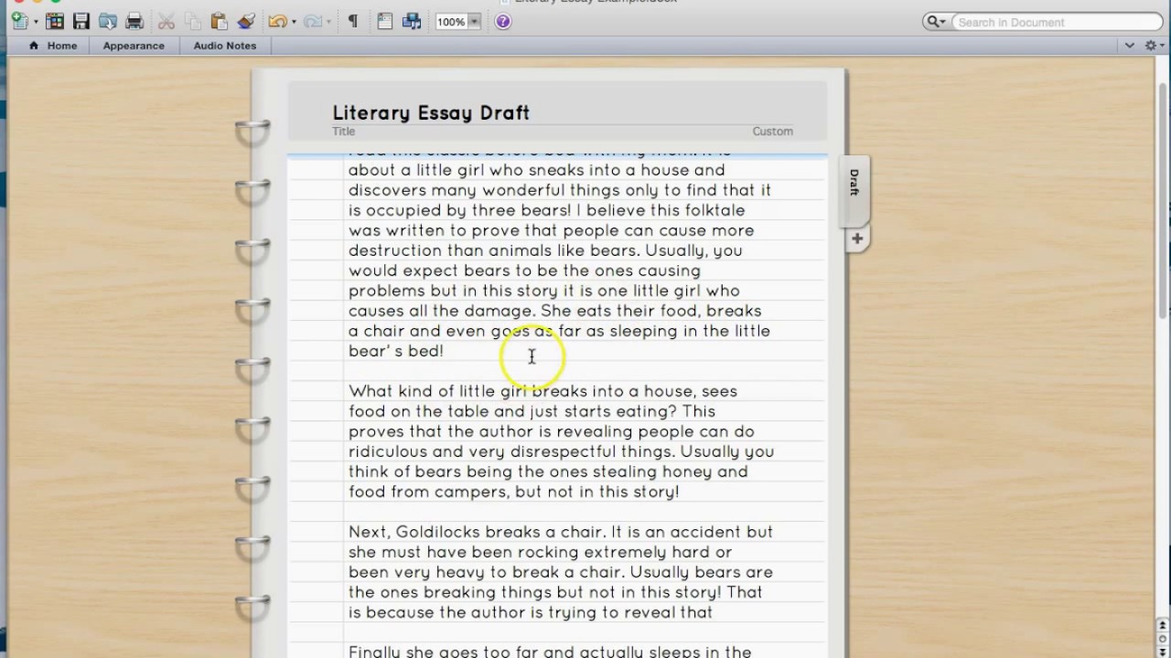Viewport: 1171px width, 658px height.
Task: Click the New document icon
Action: [x=18, y=21]
